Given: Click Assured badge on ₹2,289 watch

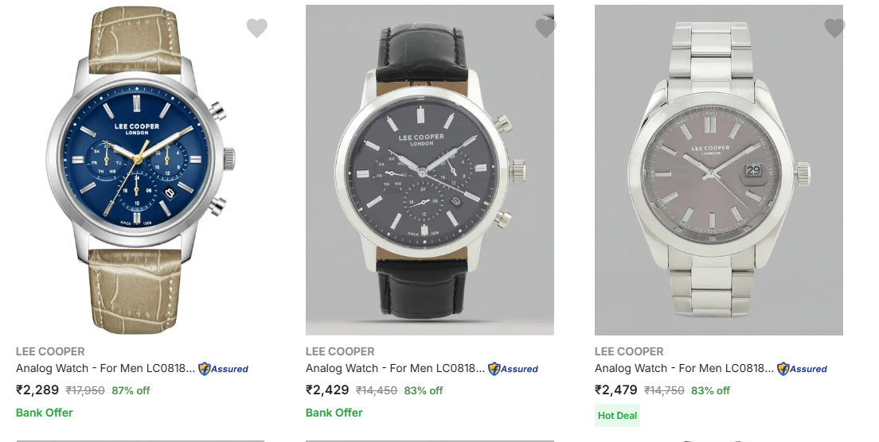Looking at the screenshot, I should (224, 369).
